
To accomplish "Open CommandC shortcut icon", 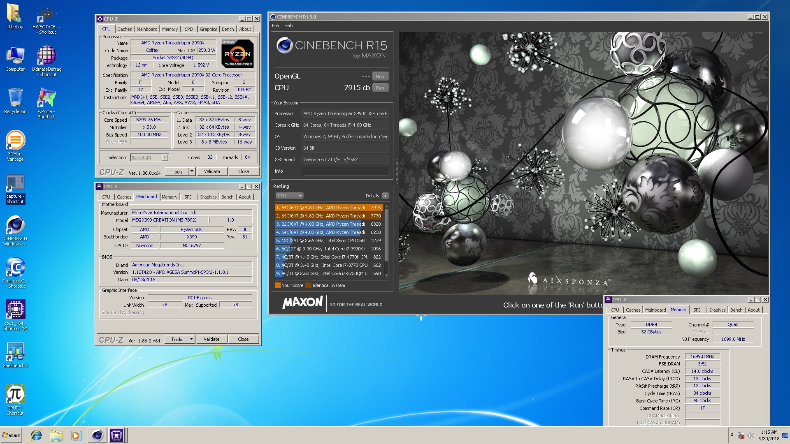I will tap(15, 273).
